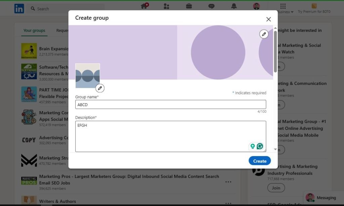Click the green lightbulb suggestion icon
The height and width of the screenshot is (206, 344).
pyautogui.click(x=253, y=146)
